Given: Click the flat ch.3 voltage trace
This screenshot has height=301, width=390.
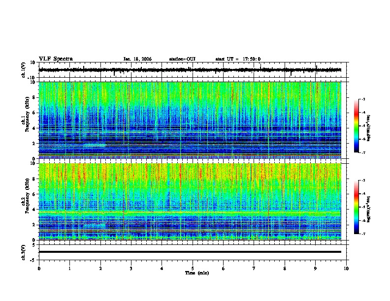Looking at the screenshot, I should [x=190, y=252].
